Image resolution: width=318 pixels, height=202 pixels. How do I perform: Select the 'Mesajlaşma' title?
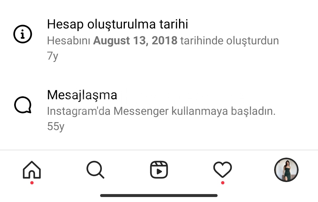(82, 95)
